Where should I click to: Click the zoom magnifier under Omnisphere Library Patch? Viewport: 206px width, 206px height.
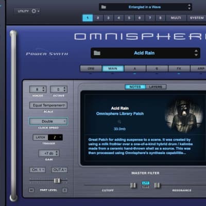[119, 122]
